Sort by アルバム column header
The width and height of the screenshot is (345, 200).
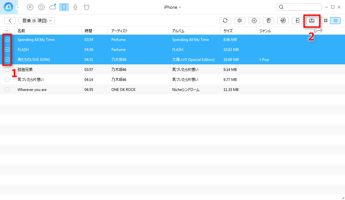click(178, 31)
